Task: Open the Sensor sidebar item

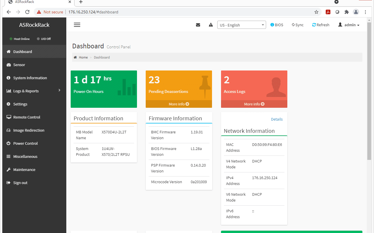Action: click(x=34, y=65)
